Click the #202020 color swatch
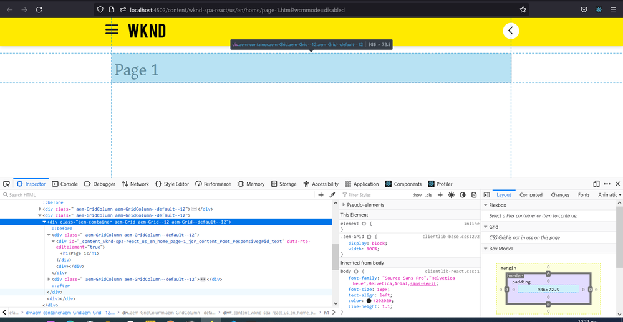 (x=369, y=301)
